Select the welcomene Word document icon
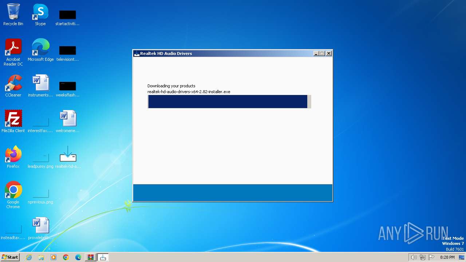Viewport: 466px width, 262px height. coord(67,122)
